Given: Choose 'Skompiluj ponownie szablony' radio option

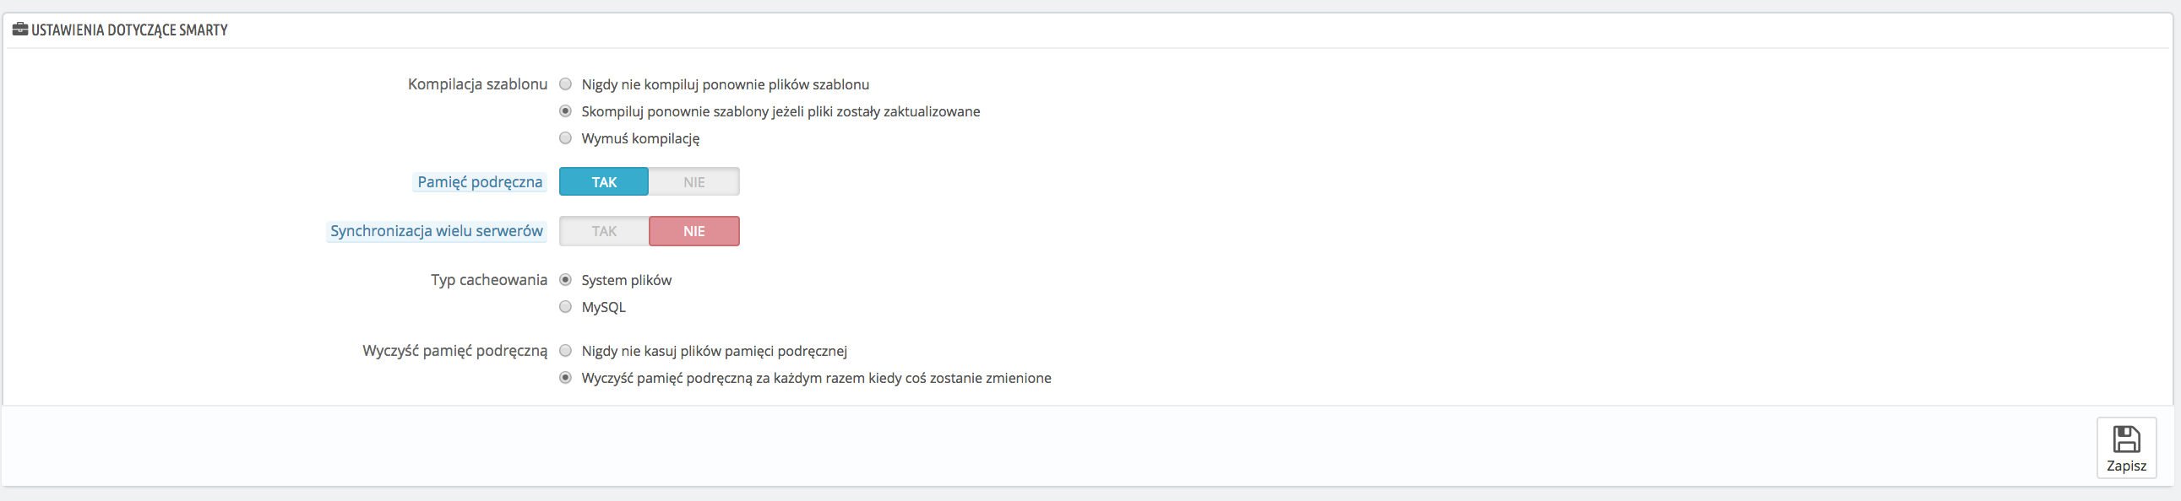Looking at the screenshot, I should pyautogui.click(x=566, y=111).
